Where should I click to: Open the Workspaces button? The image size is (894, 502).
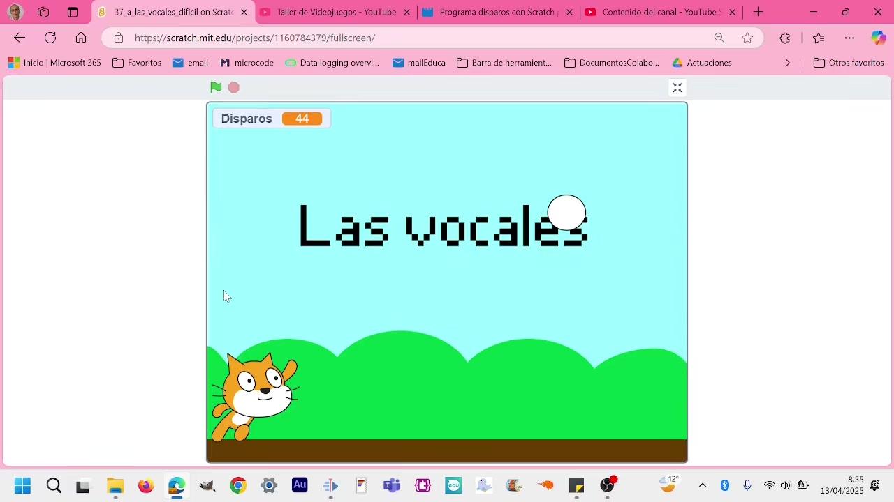click(43, 12)
